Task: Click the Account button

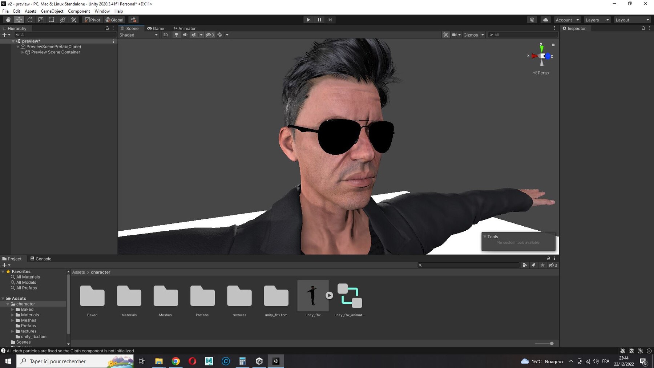Action: 566,20
